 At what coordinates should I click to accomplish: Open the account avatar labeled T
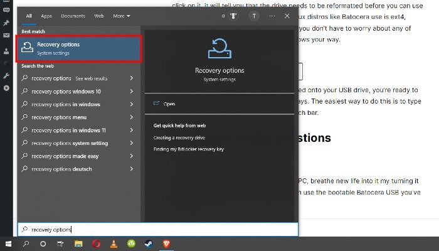click(x=253, y=16)
